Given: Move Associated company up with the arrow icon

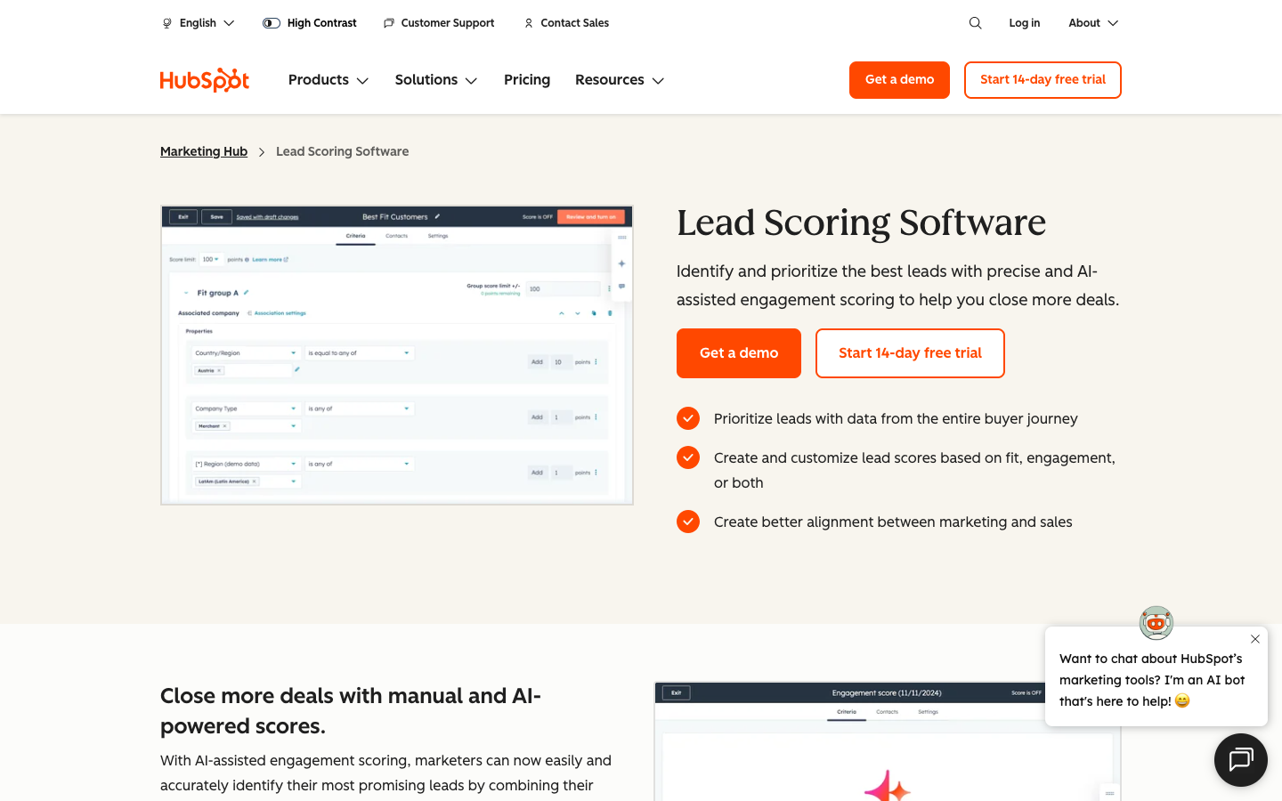Looking at the screenshot, I should tap(561, 313).
